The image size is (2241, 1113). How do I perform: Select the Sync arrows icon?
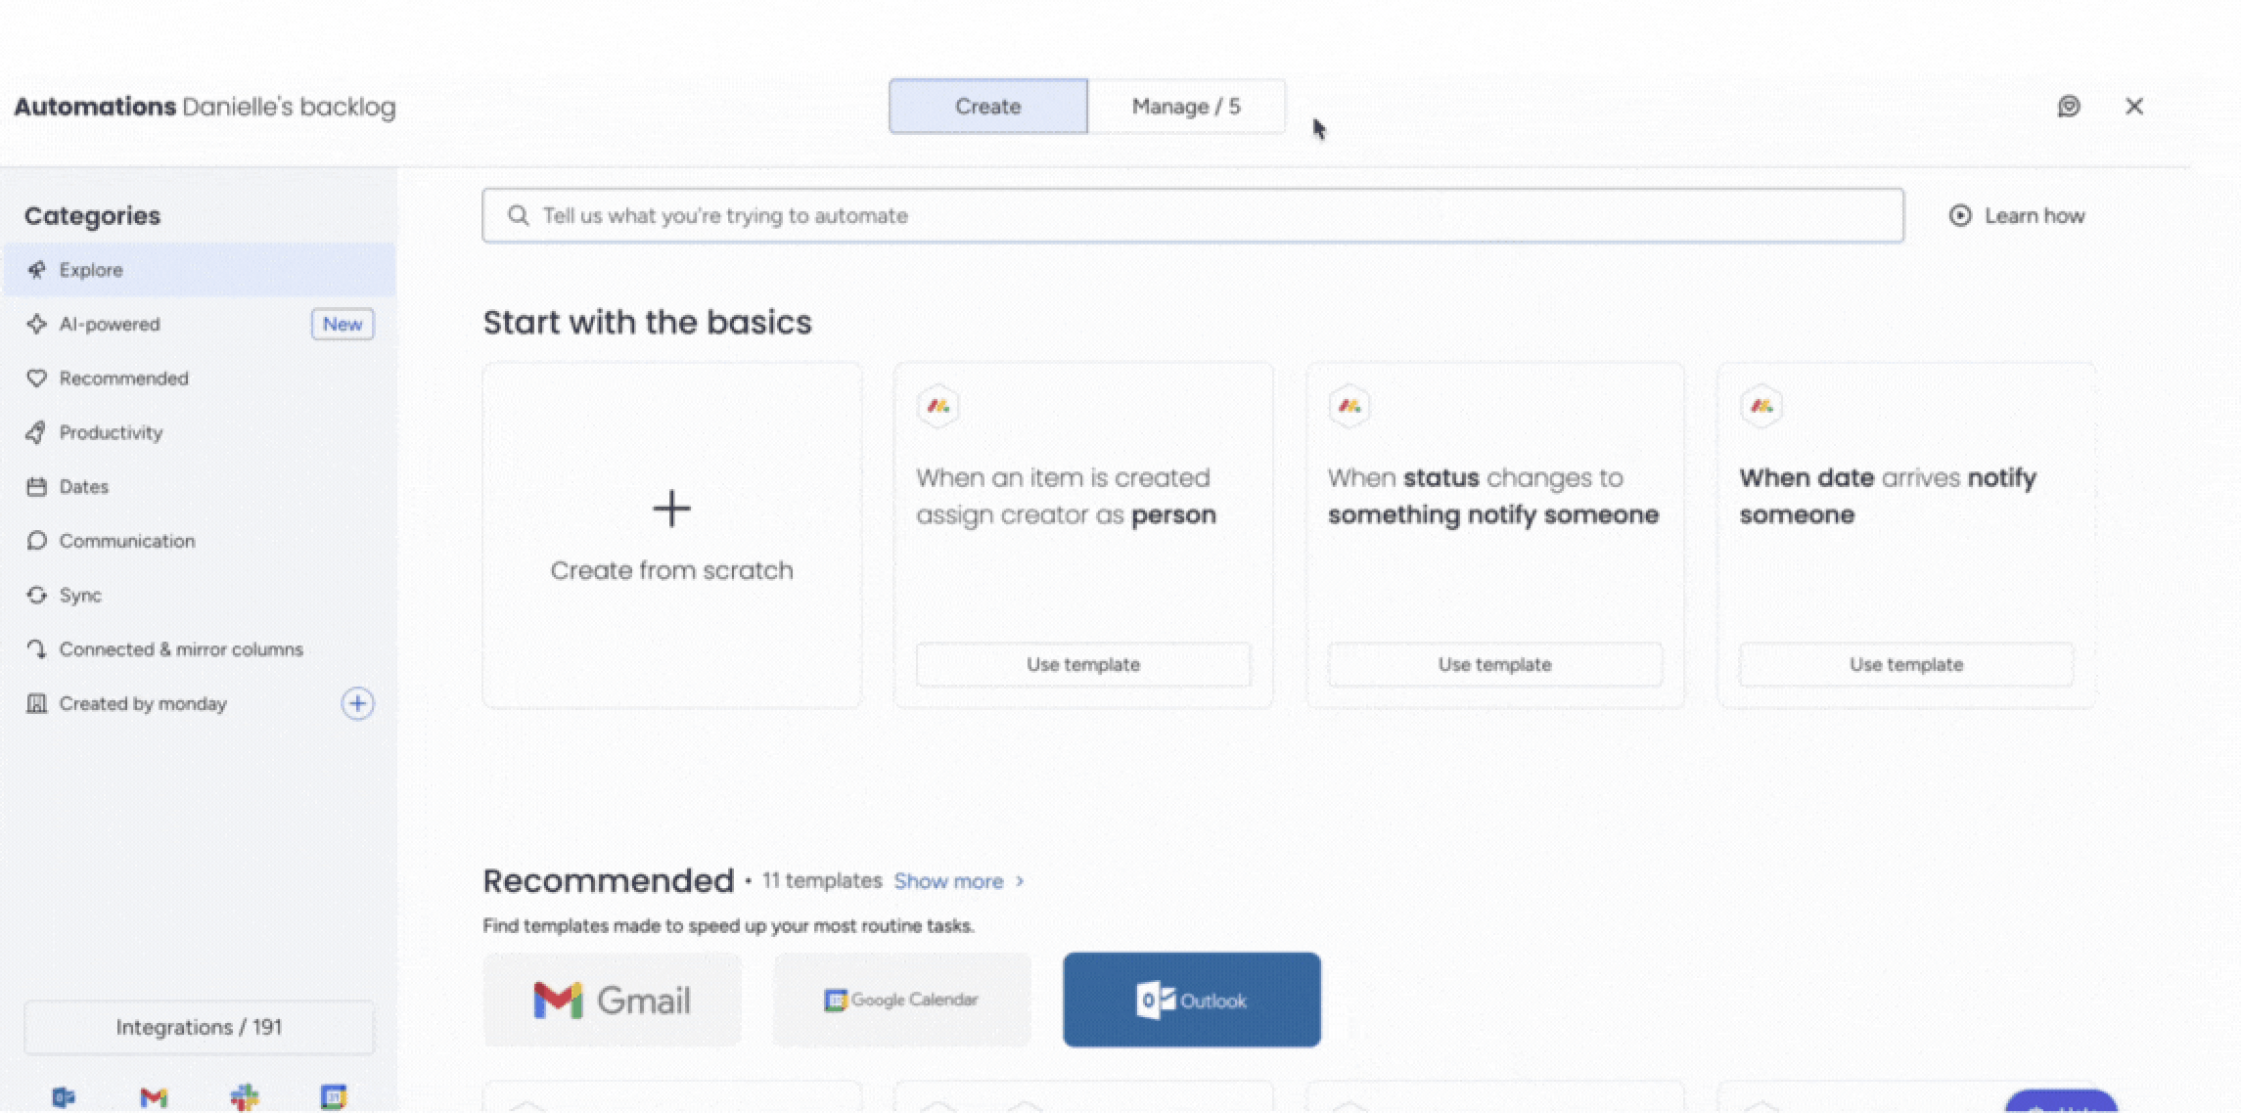point(37,595)
